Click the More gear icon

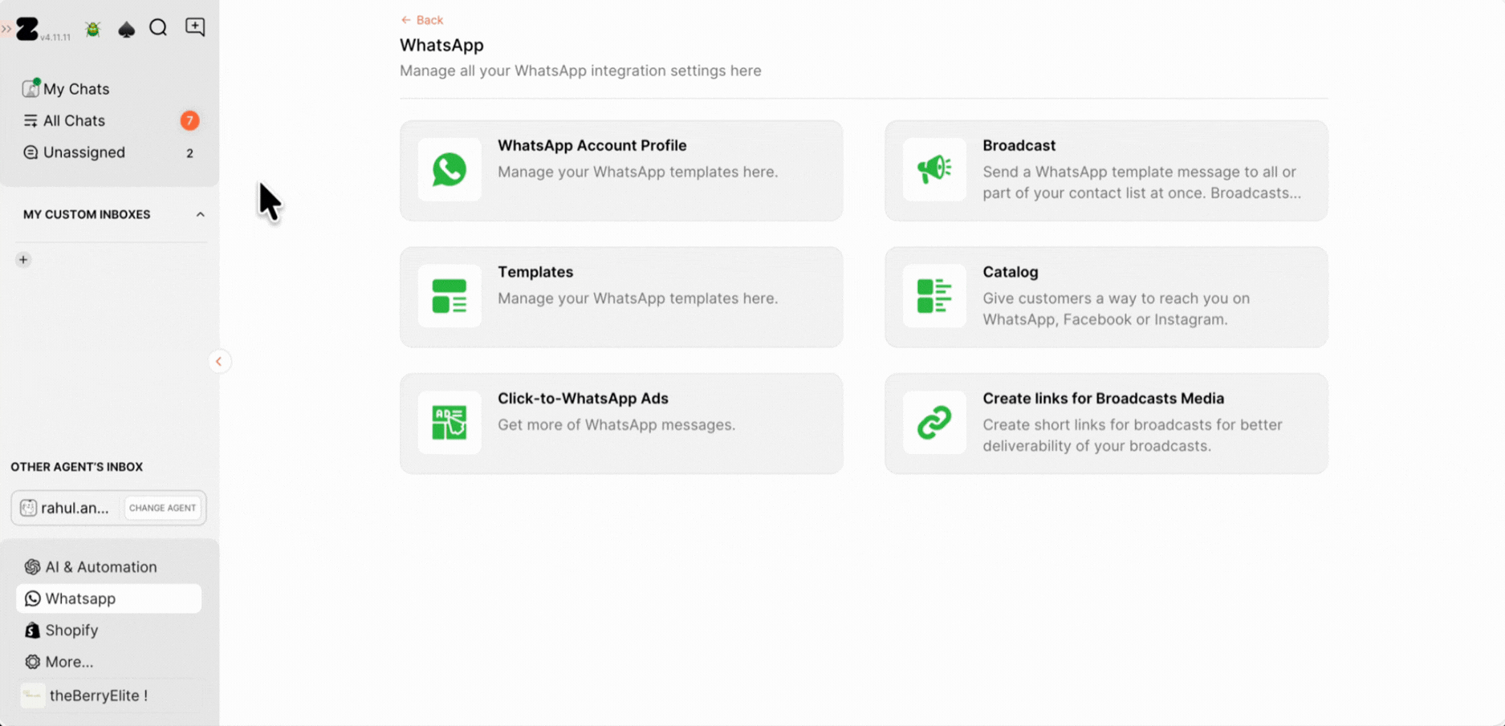point(32,662)
